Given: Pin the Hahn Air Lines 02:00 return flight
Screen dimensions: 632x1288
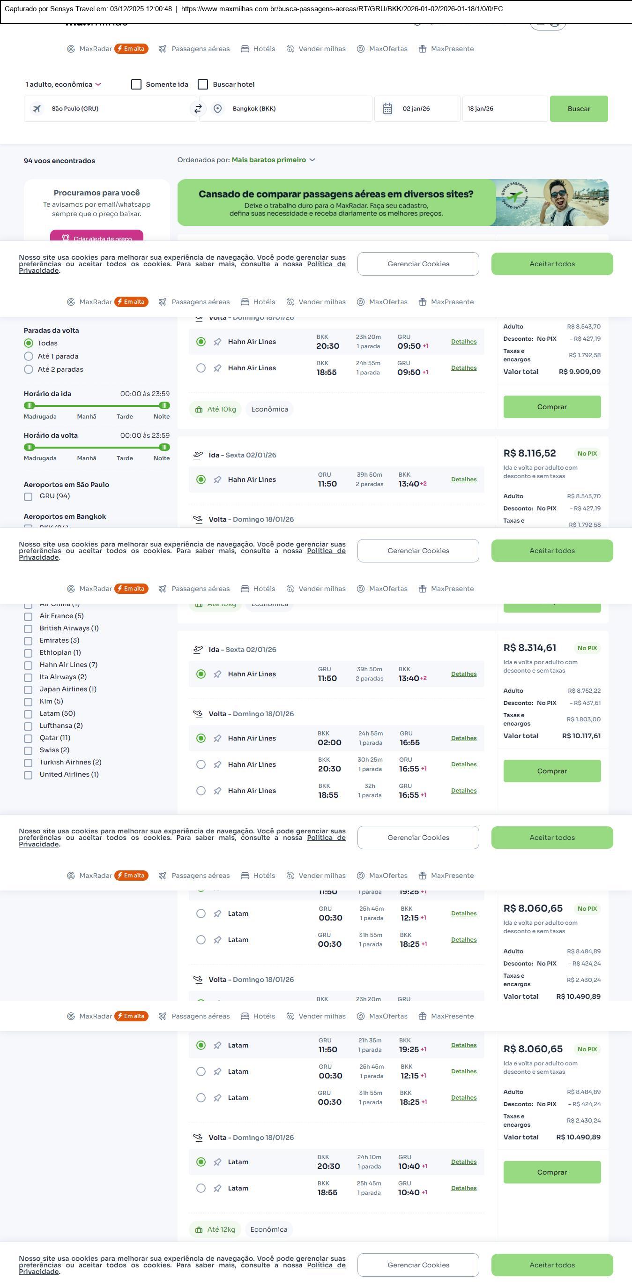Looking at the screenshot, I should (x=217, y=739).
